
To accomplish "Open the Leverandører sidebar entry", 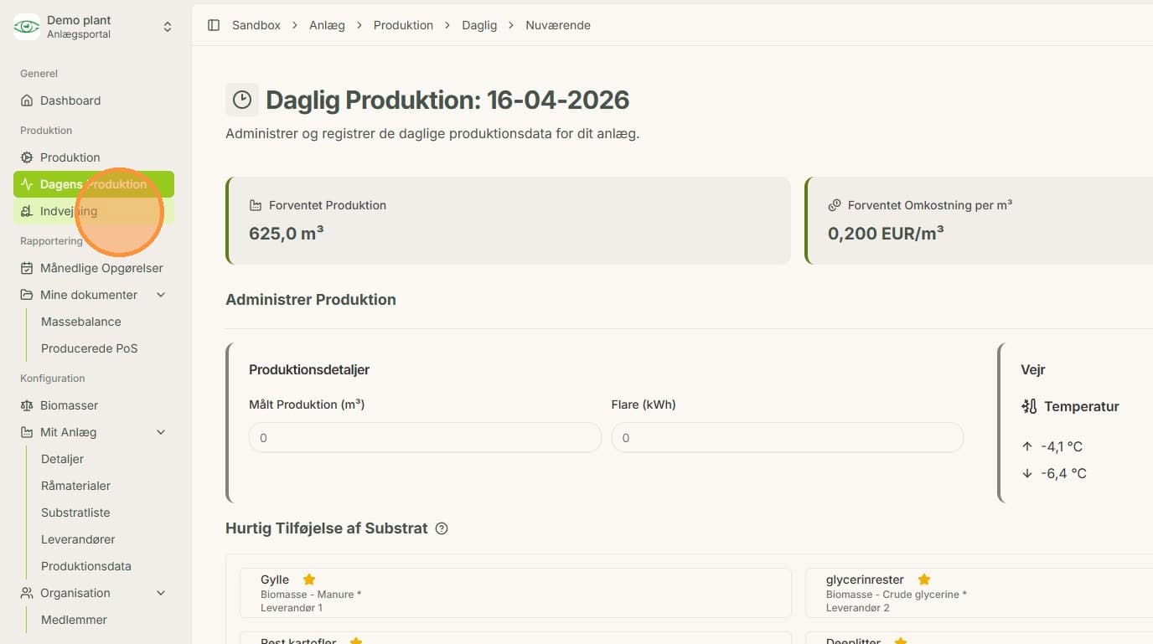I will [78, 539].
